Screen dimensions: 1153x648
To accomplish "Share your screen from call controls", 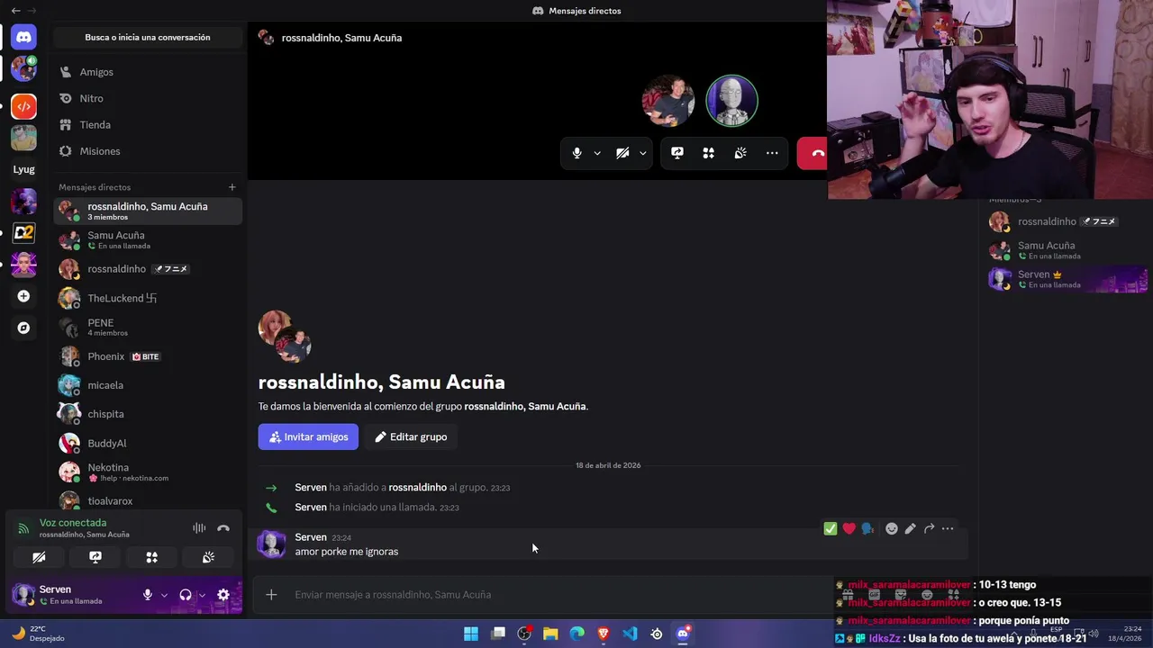I will point(677,153).
